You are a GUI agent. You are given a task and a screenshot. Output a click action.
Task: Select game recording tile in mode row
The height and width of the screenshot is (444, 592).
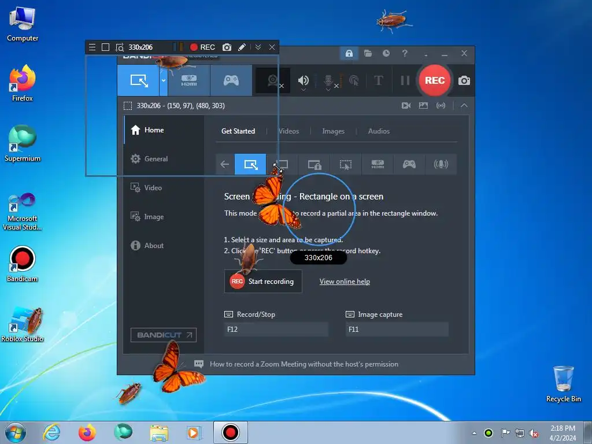point(409,164)
